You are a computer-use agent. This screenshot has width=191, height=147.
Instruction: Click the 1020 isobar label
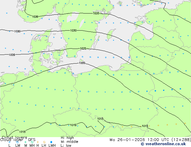[x=82, y=63]
